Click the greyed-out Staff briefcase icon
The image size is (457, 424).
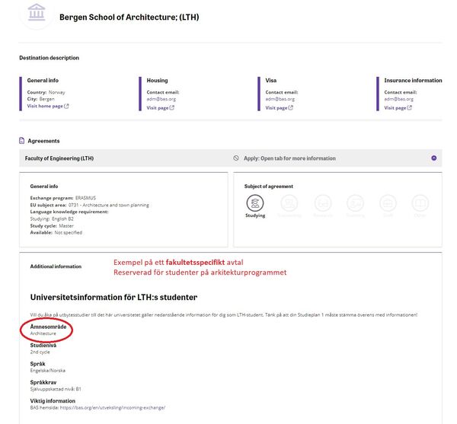[388, 203]
